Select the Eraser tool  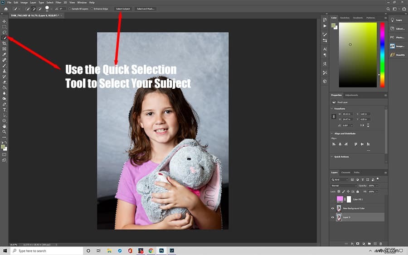[4, 82]
